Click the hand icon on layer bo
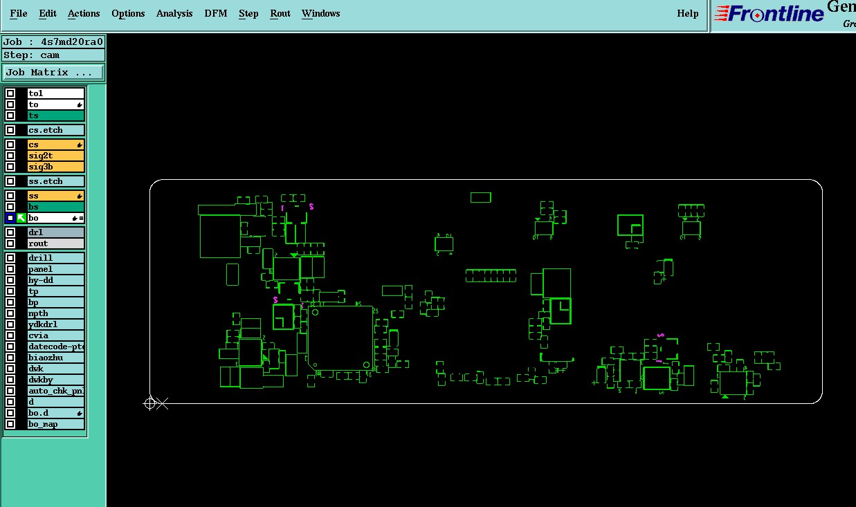 tap(75, 219)
